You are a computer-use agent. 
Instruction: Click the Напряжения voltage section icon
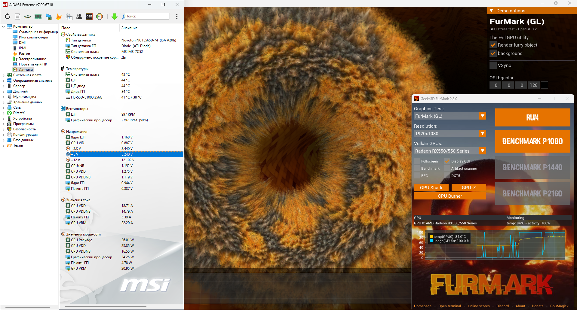(63, 131)
